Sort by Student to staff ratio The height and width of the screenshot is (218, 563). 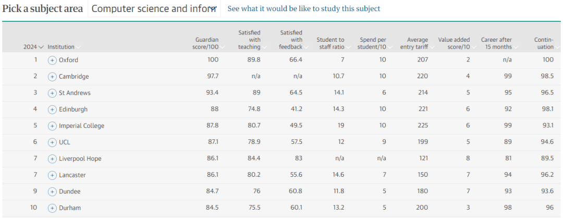pos(333,43)
